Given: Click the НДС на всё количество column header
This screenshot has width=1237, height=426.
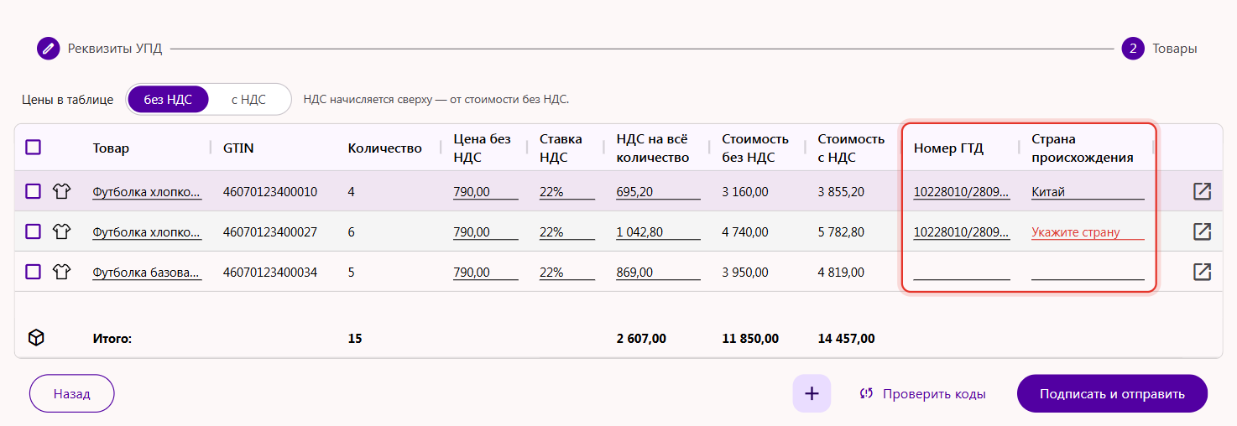Looking at the screenshot, I should pyautogui.click(x=653, y=148).
